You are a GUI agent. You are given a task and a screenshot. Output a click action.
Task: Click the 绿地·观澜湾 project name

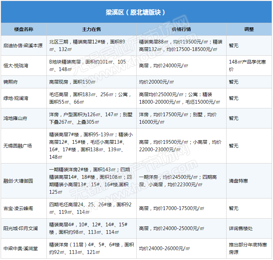[x=16, y=98]
